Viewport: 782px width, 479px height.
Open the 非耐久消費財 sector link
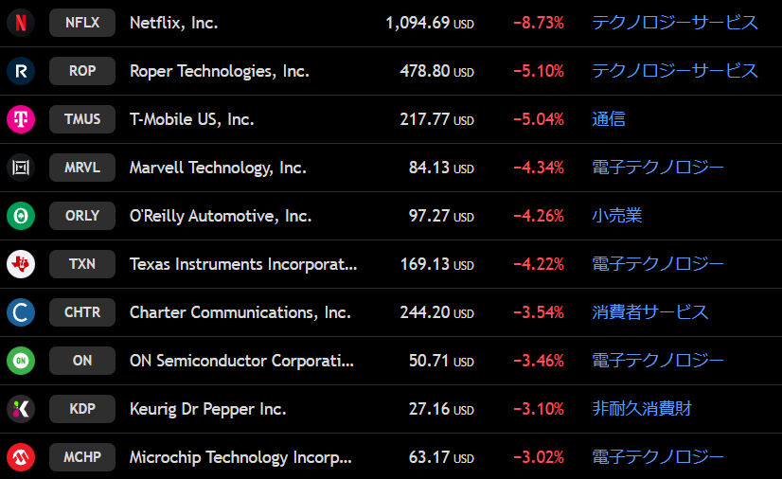point(642,409)
